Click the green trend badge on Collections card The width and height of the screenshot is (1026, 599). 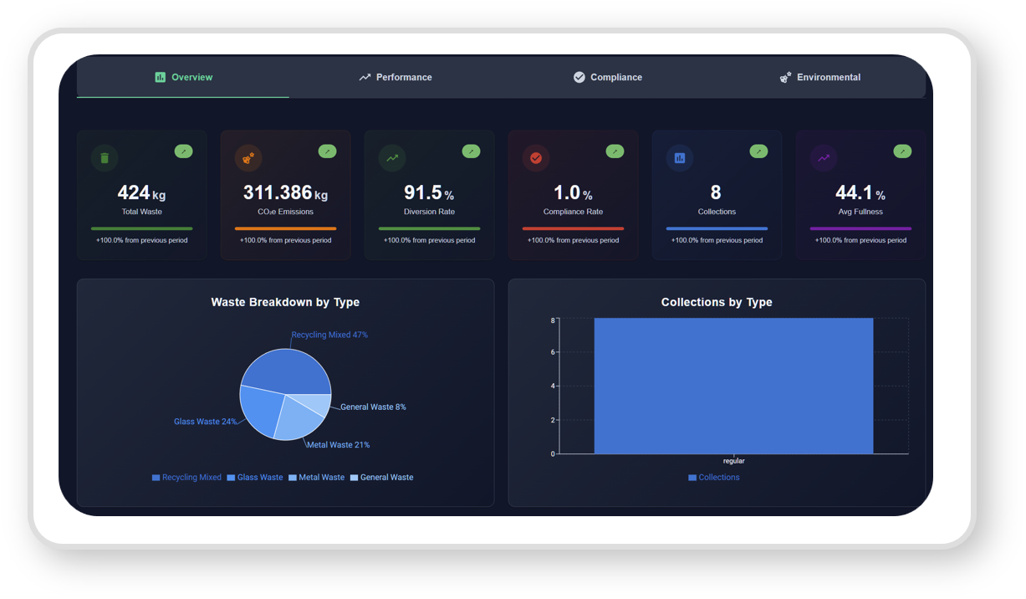point(758,151)
